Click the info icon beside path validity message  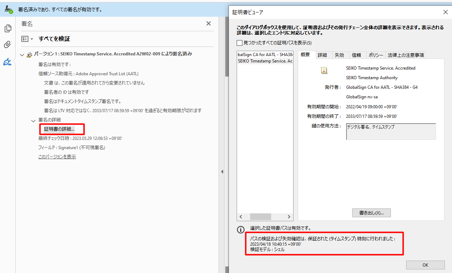pyautogui.click(x=241, y=229)
